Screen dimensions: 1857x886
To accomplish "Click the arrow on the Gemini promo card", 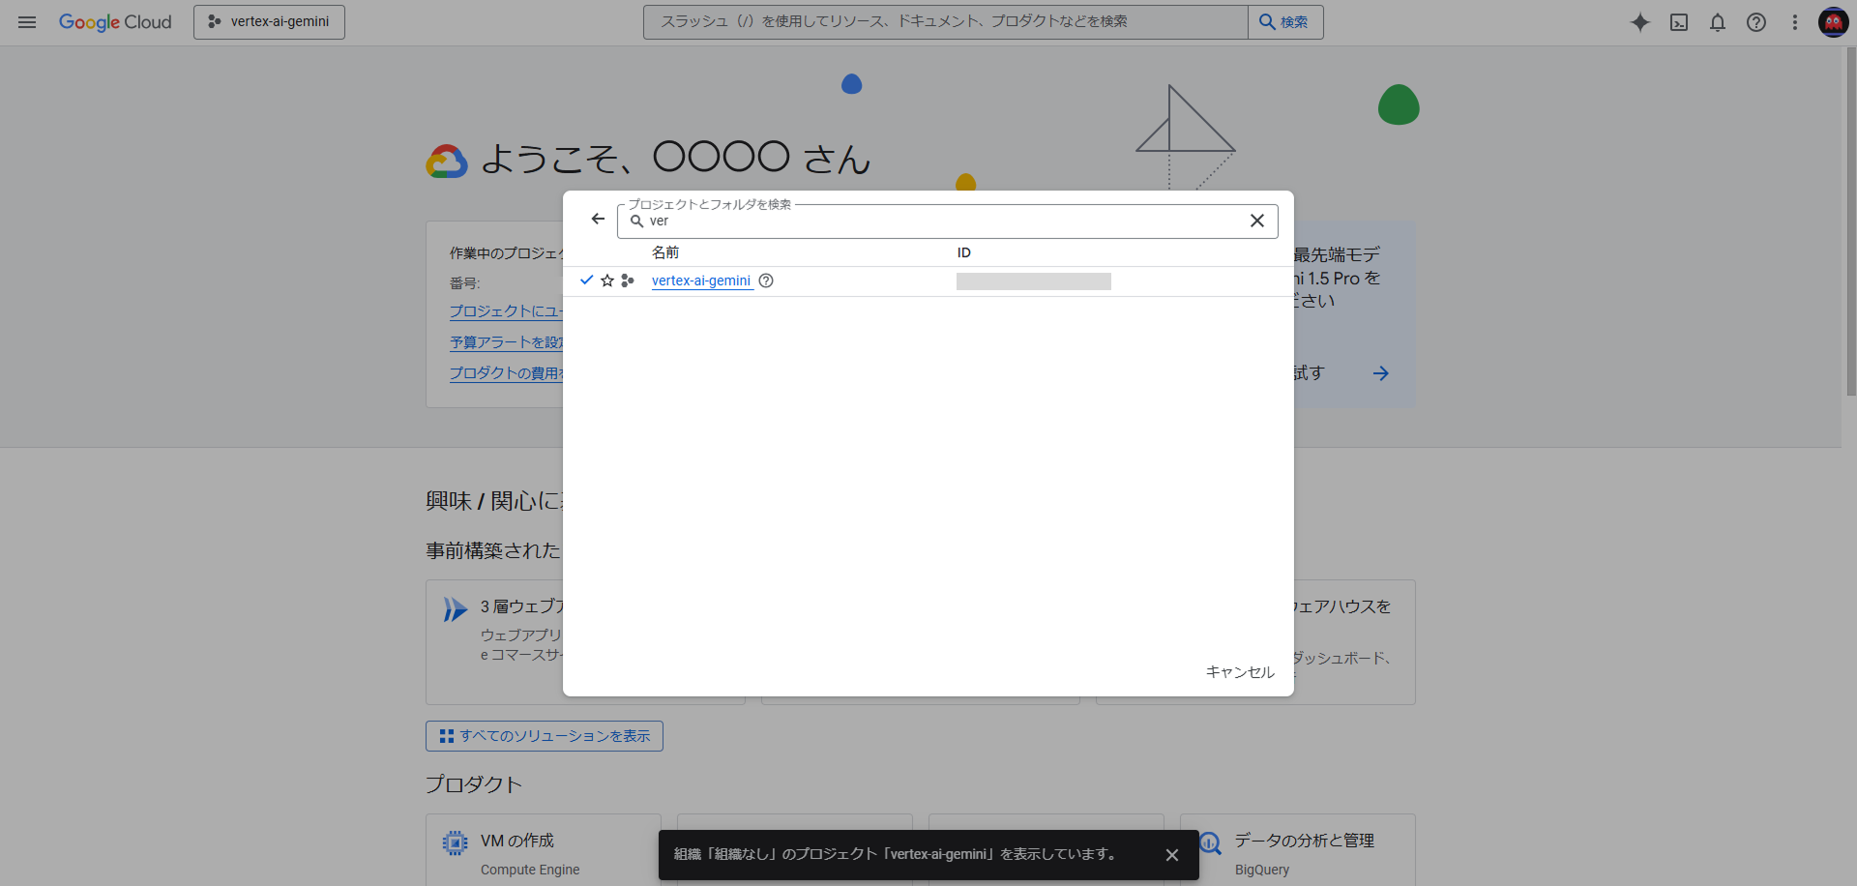I will [x=1381, y=373].
